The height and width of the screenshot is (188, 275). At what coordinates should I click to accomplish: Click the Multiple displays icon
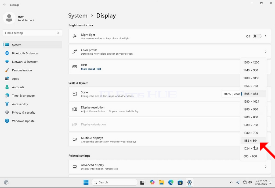(75, 140)
